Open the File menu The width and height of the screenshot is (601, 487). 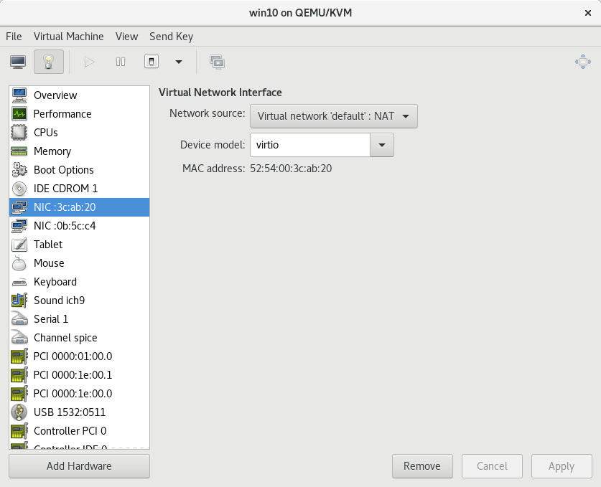(14, 37)
